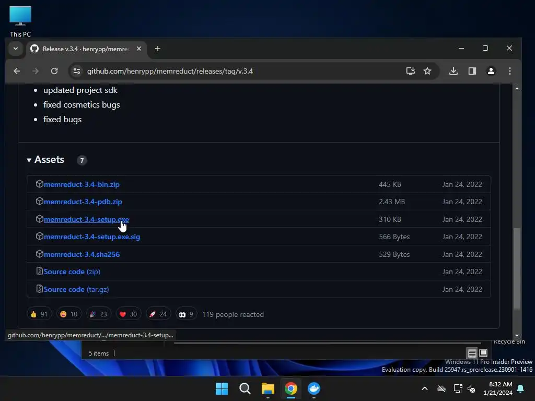The width and height of the screenshot is (535, 401).
Task: Open notifications bell icon
Action: click(521, 388)
